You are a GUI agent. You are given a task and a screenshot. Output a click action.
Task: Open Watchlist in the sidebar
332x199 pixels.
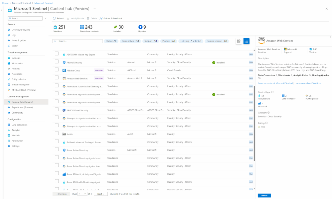click(16, 135)
